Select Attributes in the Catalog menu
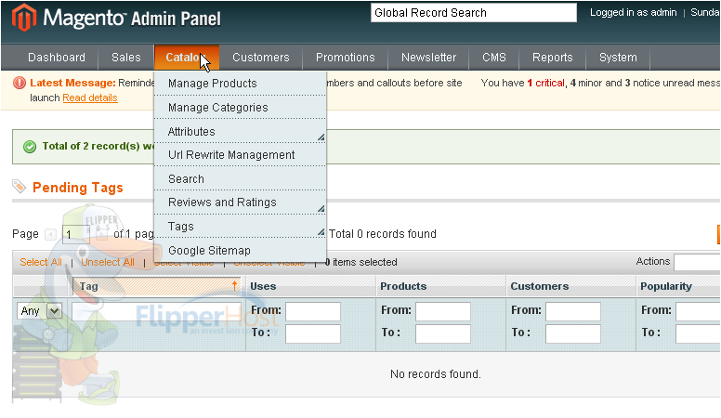 coord(240,131)
